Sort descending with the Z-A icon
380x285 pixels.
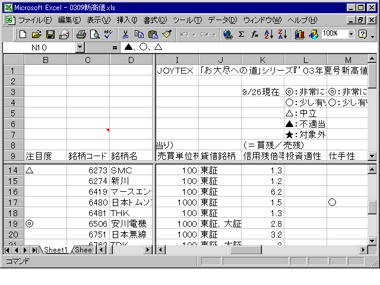[x=283, y=34]
